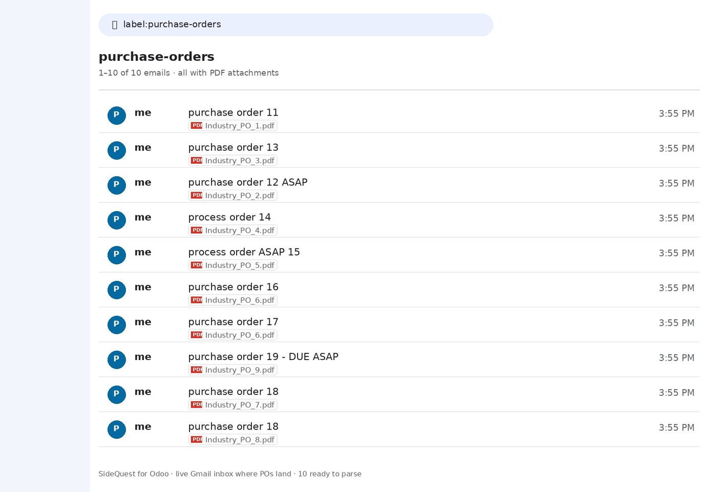The width and height of the screenshot is (717, 492).
Task: Click the label:purchase-orders search field
Action: [x=296, y=25]
